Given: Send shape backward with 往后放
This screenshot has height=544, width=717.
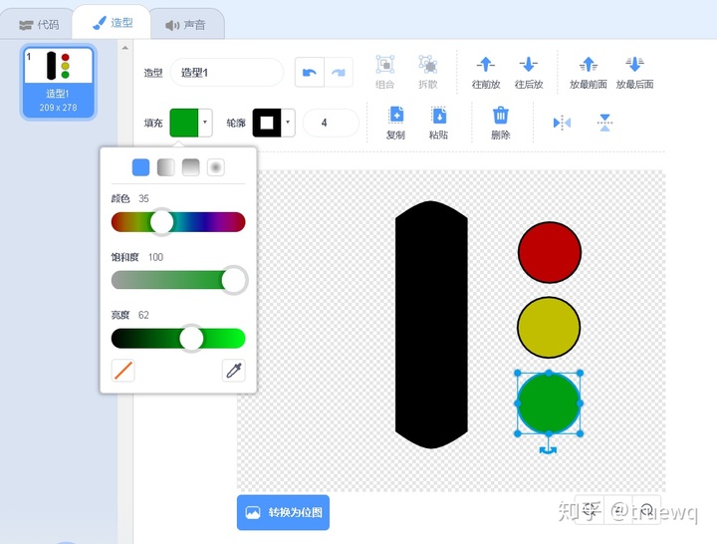Looking at the screenshot, I should [529, 73].
